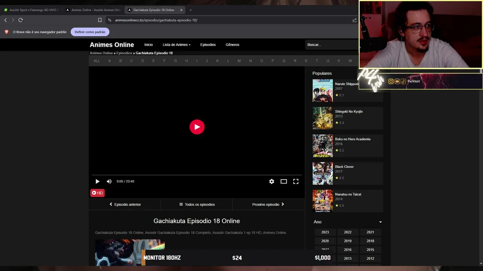Screen dimensions: 483x271
Task: Open the Boku no Hero Academia thumbnail
Action: [x=323, y=146]
